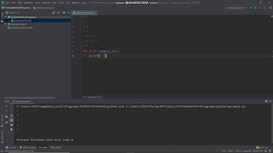Pin the Run tab with pin icon
This screenshot has width=273, height=153.
[6, 122]
